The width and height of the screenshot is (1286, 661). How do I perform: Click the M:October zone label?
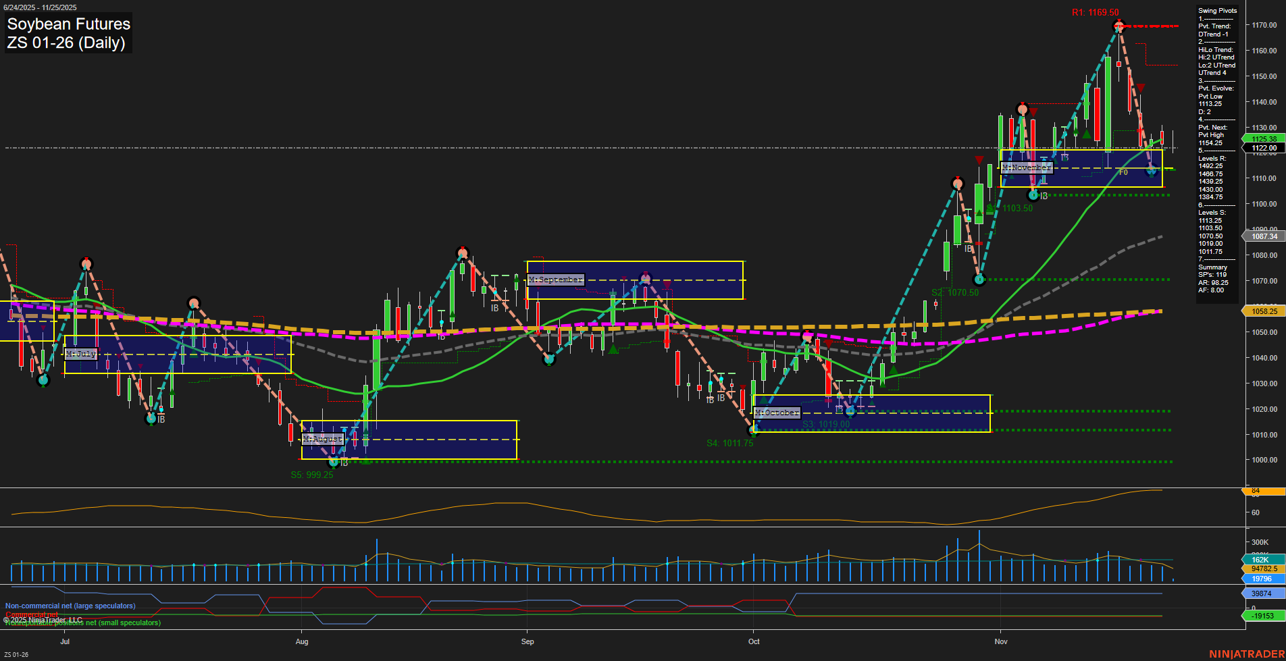point(778,413)
